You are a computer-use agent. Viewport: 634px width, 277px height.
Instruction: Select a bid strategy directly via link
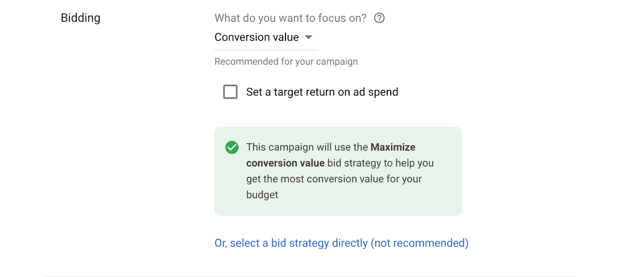click(291, 243)
